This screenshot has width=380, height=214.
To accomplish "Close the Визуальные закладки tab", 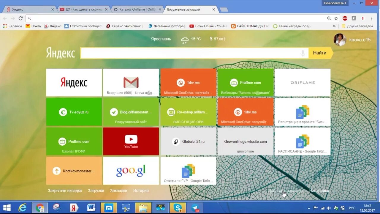I will [213, 10].
